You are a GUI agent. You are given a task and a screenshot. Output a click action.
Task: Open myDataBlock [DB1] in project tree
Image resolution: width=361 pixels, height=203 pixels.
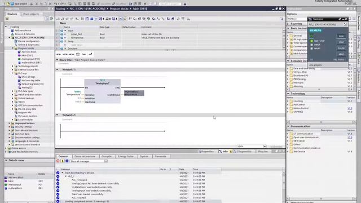tap(29, 63)
